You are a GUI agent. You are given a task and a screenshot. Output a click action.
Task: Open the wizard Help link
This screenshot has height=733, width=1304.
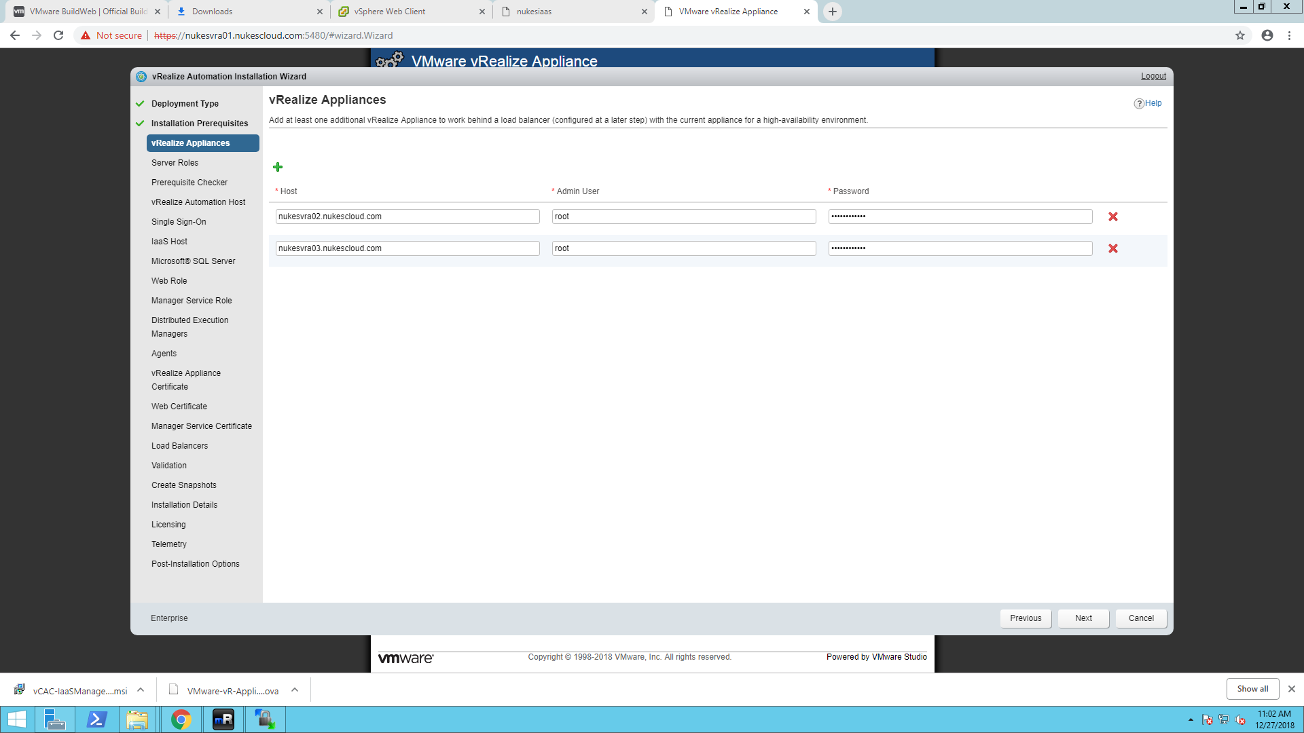[1148, 103]
